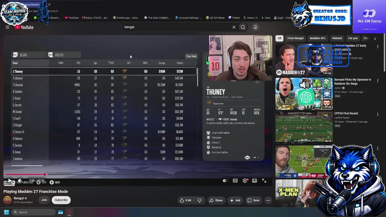Open the CFP29 First Round thumbnail
Screen dimensions: 386x217
coord(304,127)
